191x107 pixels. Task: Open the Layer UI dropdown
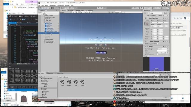[165, 15]
